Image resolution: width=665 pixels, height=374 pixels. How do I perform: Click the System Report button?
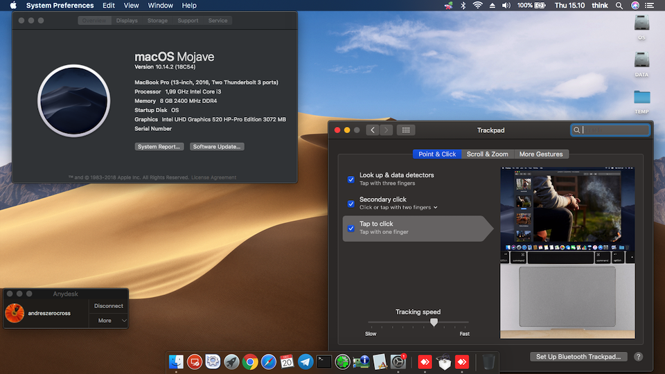click(x=159, y=147)
